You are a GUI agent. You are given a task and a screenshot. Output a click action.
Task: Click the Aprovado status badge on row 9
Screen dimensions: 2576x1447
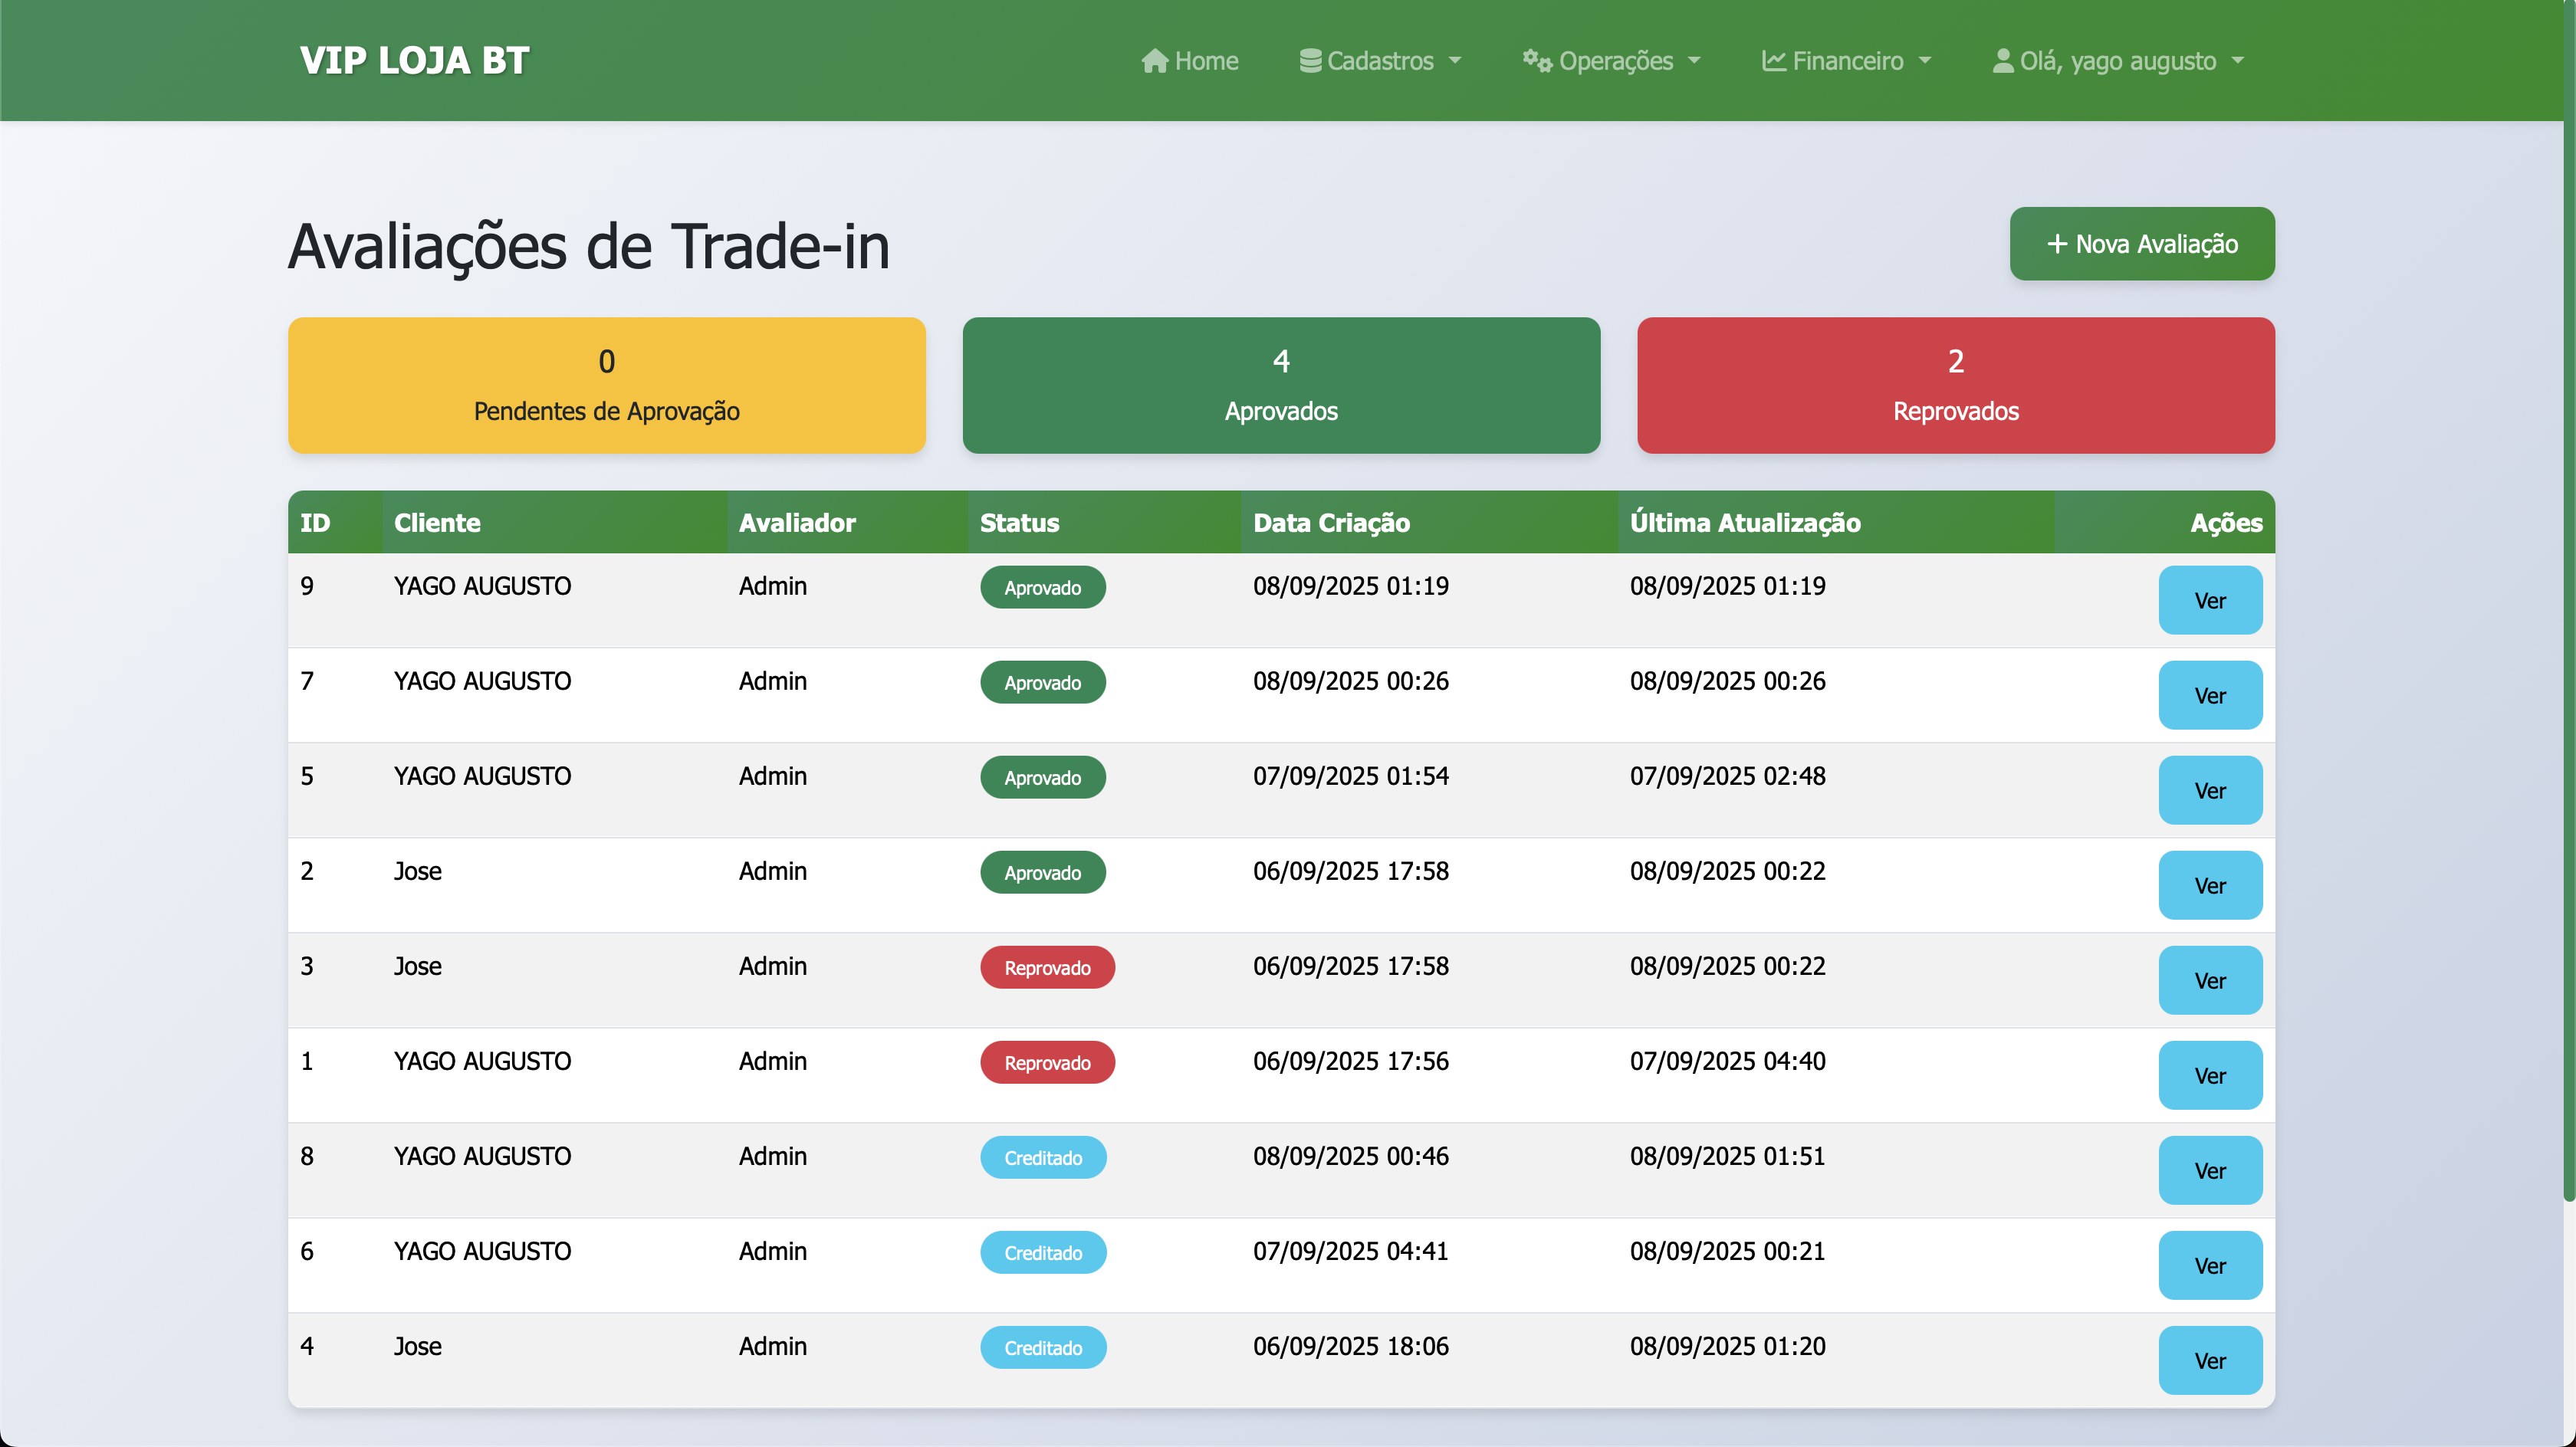[x=1042, y=587]
